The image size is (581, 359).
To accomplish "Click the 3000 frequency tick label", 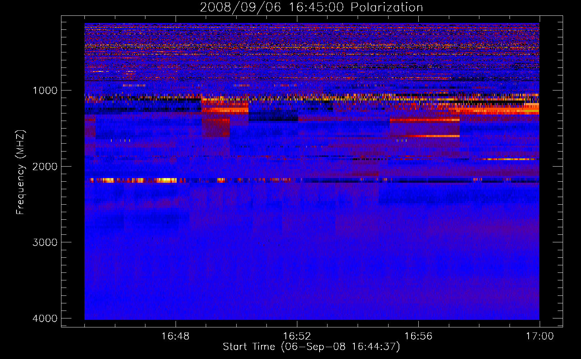I will (45, 242).
